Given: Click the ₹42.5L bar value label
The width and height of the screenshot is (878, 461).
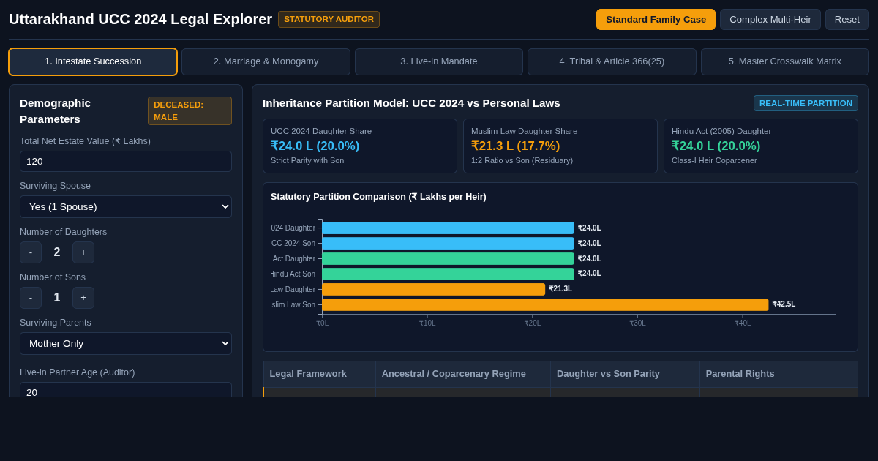Looking at the screenshot, I should tap(784, 304).
